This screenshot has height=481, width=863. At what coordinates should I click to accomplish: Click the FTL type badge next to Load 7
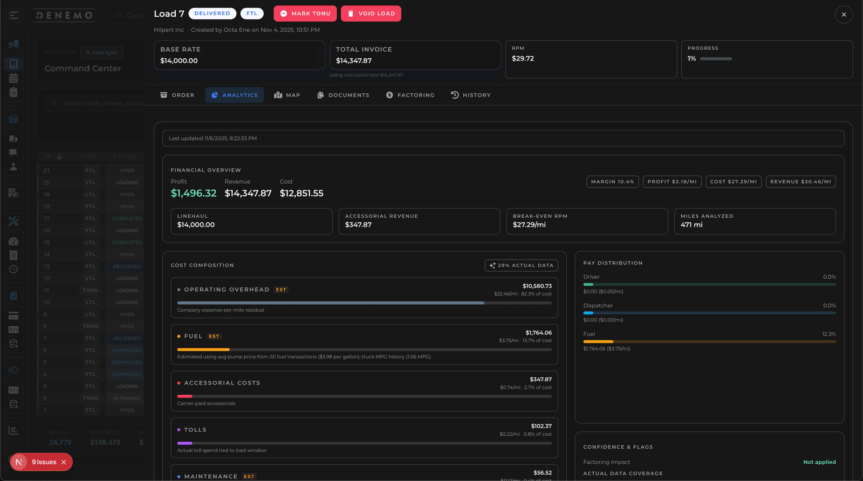click(x=252, y=13)
